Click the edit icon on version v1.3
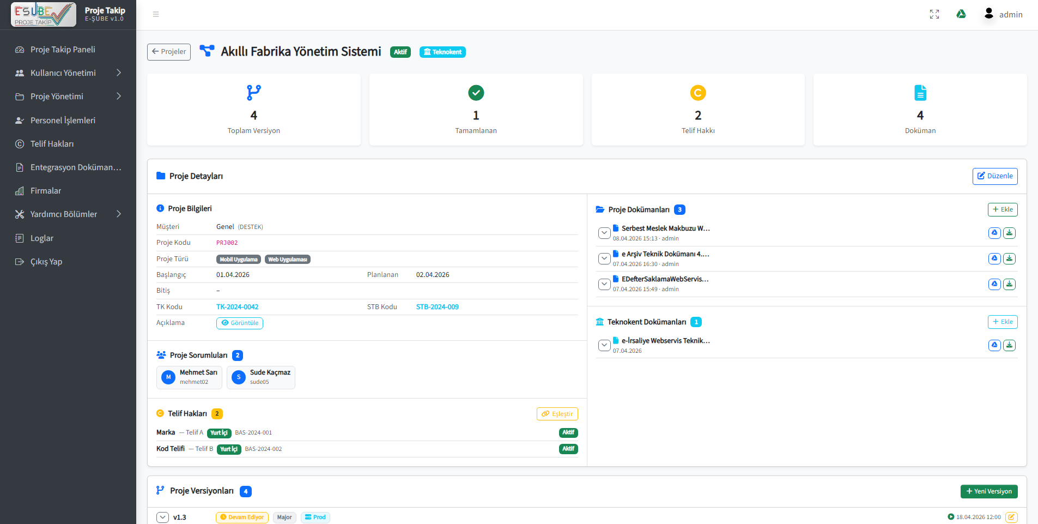This screenshot has height=524, width=1038. [x=1011, y=517]
